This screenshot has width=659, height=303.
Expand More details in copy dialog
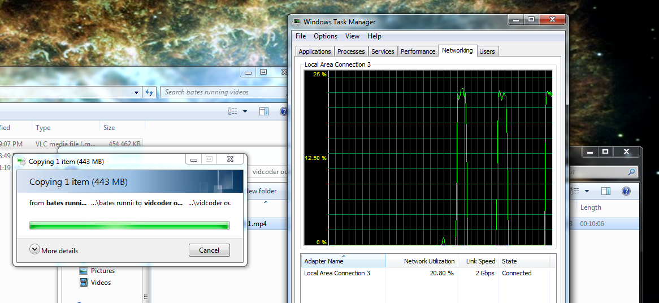[x=54, y=250]
